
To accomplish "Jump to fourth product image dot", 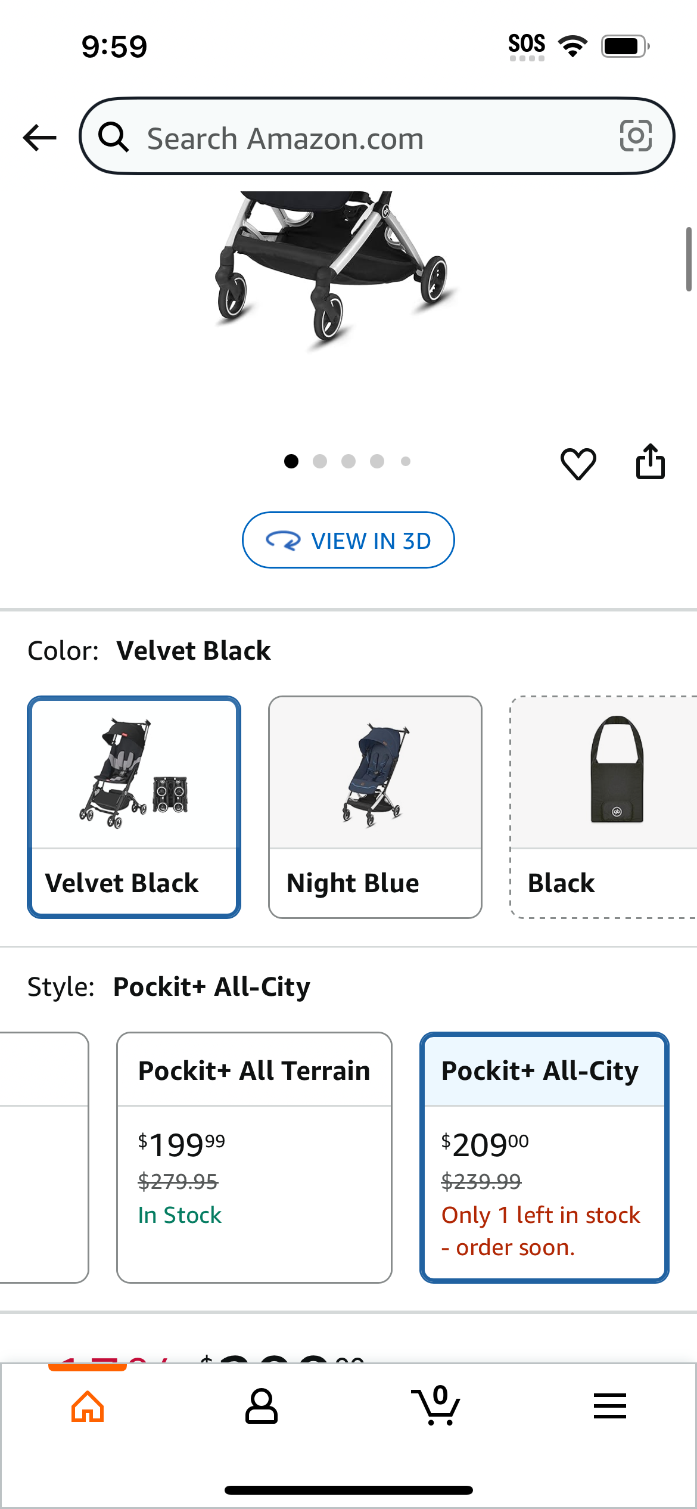I will (x=377, y=461).
